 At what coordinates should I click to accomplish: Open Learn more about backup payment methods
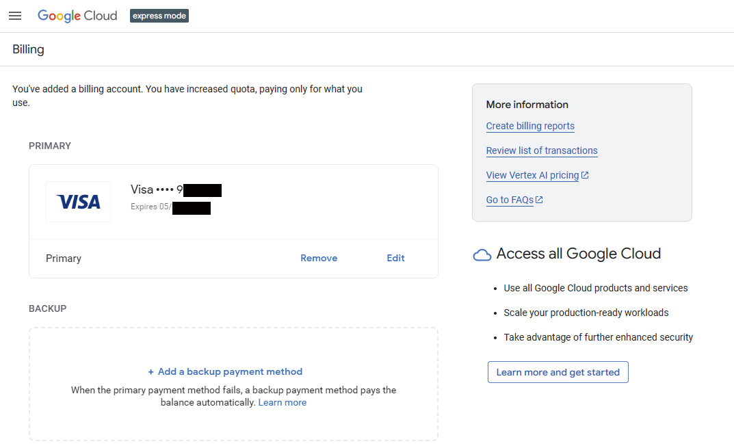(282, 403)
